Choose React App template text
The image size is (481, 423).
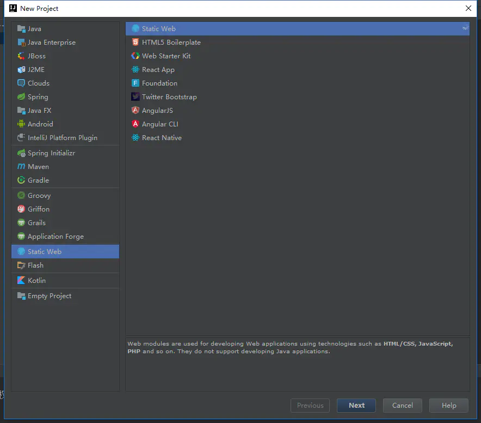158,70
